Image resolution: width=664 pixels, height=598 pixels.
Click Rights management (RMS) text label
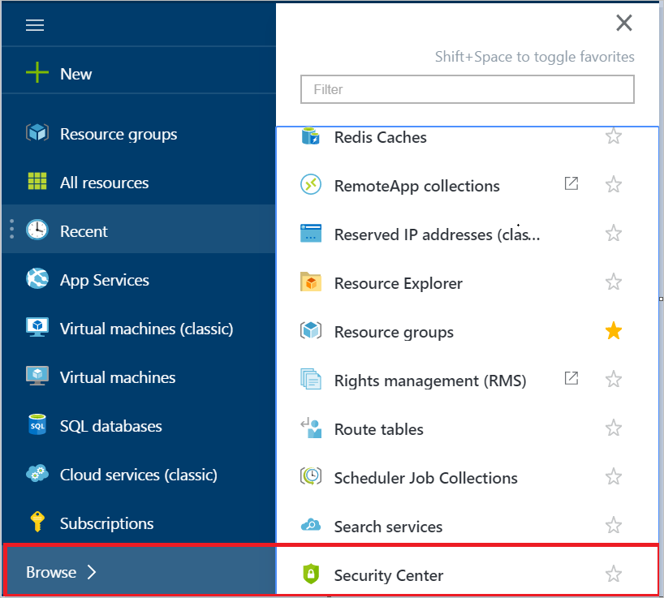430,381
